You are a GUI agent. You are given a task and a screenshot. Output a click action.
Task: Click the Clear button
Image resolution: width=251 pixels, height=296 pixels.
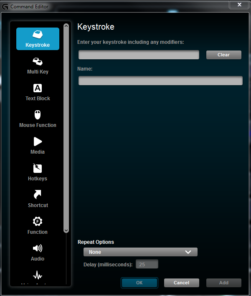point(224,55)
